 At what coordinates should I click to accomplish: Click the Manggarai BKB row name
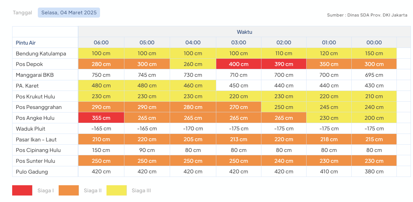pyautogui.click(x=35, y=75)
